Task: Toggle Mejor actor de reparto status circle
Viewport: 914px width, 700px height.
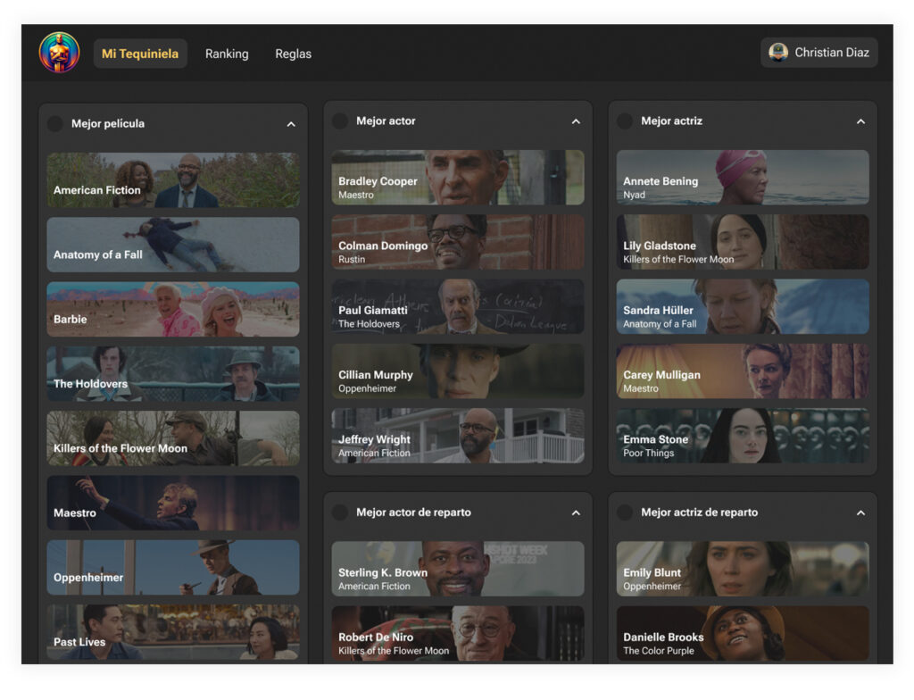Action: (340, 512)
